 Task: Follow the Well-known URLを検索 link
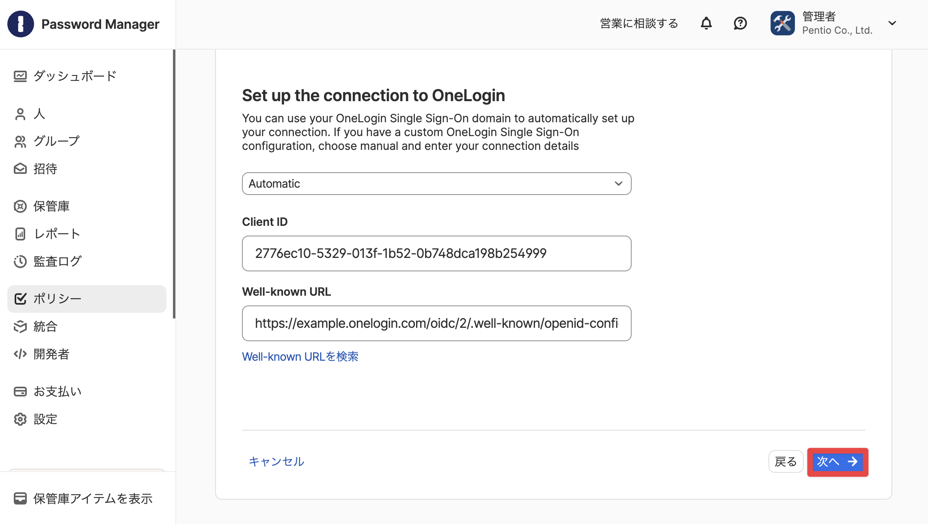(300, 357)
